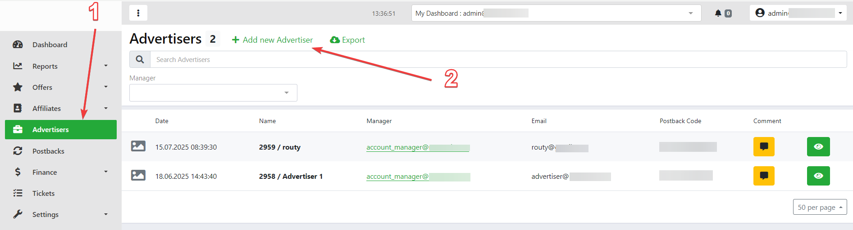
Task: Open comment for routy advertiser
Action: 764,146
